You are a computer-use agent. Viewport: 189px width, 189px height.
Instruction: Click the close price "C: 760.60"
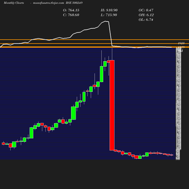point(71,15)
